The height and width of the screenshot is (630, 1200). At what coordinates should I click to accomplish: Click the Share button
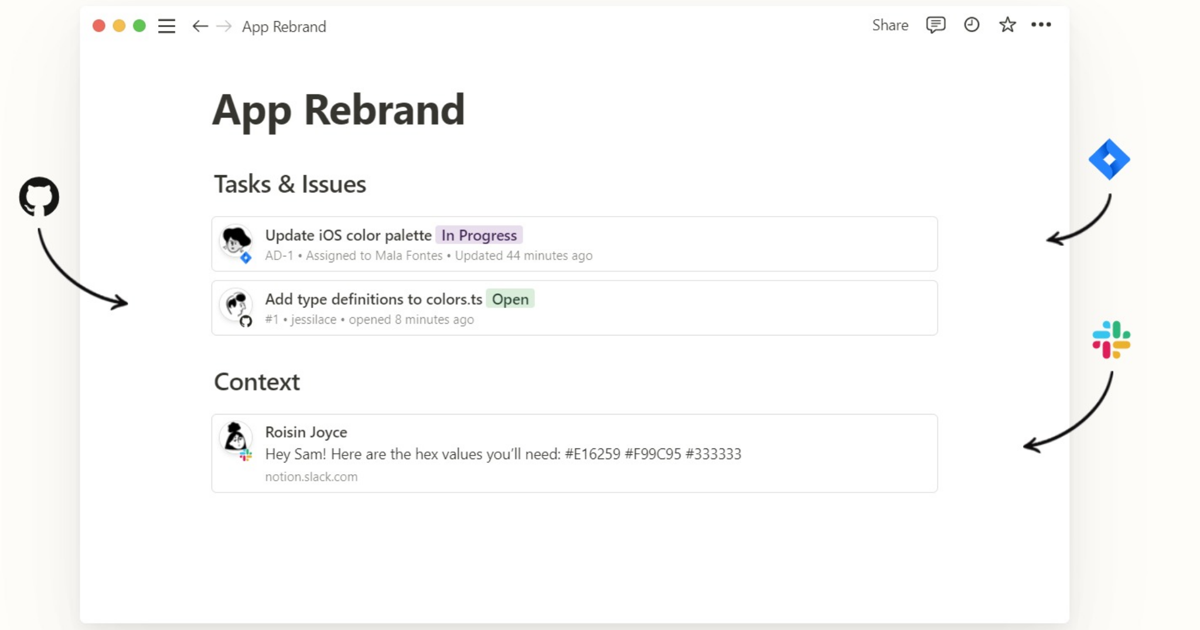(x=890, y=25)
